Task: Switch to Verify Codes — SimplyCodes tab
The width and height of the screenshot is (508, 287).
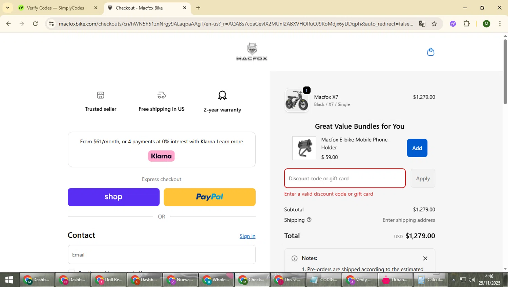Action: pos(56,8)
